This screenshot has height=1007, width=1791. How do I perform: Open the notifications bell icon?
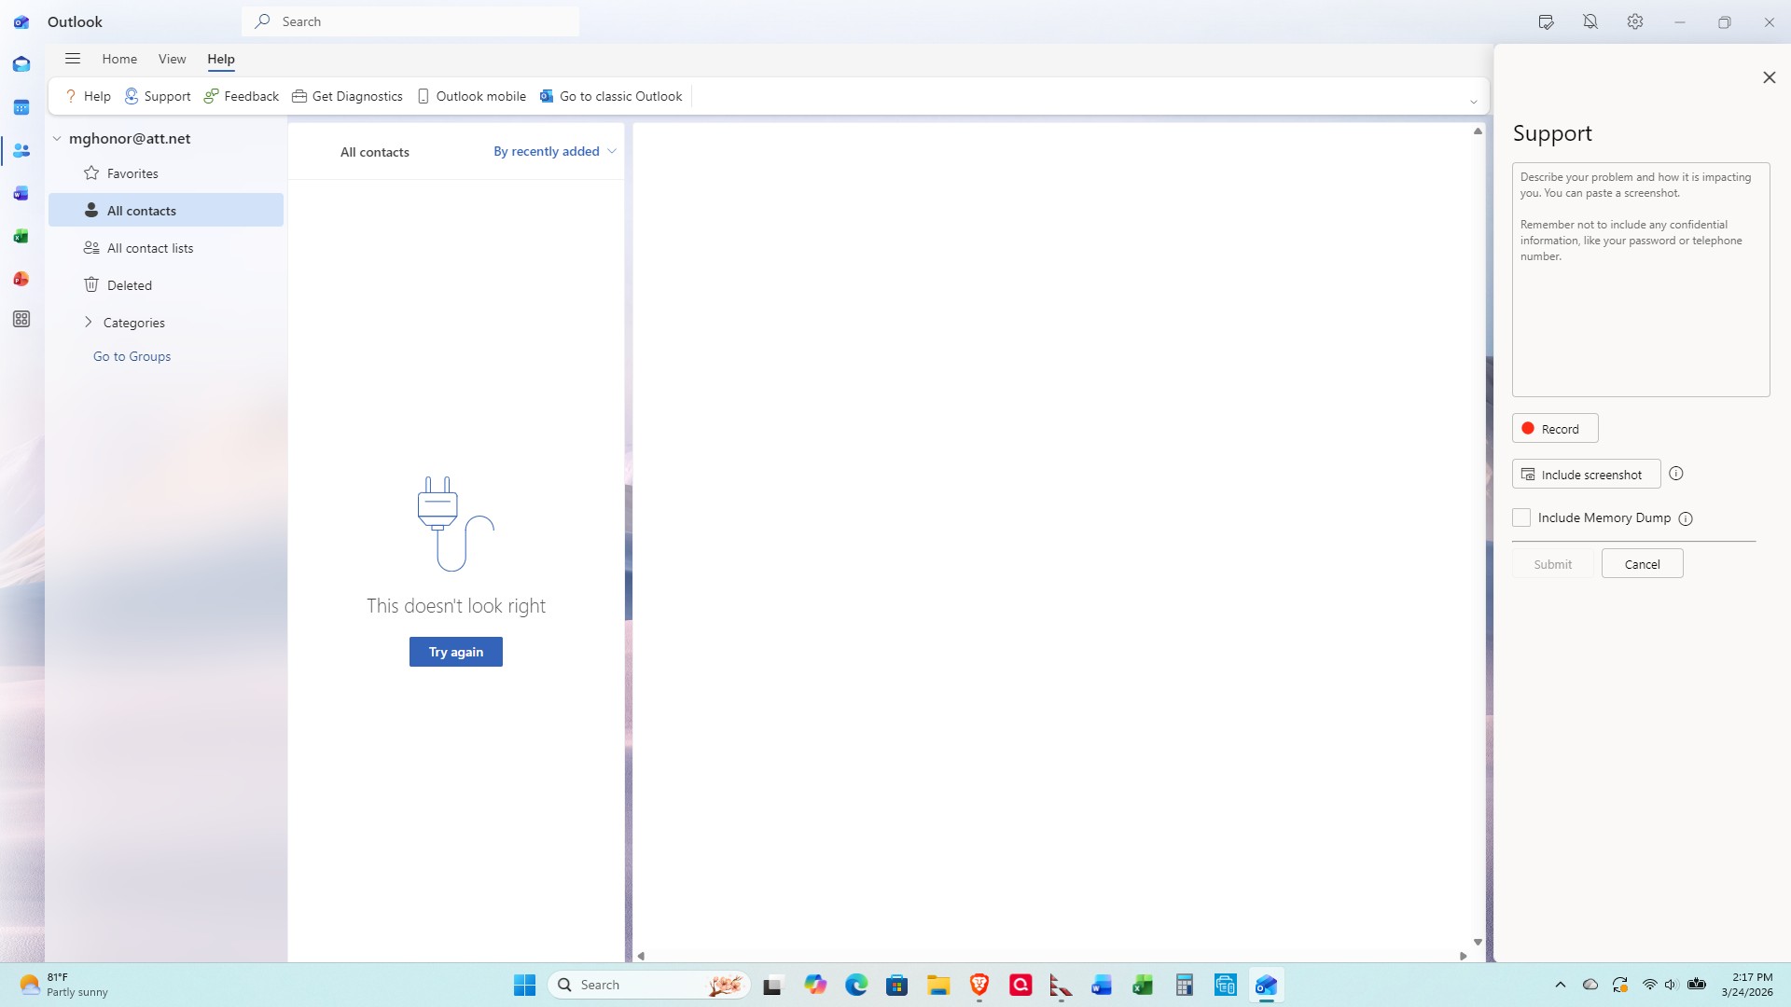(x=1590, y=21)
